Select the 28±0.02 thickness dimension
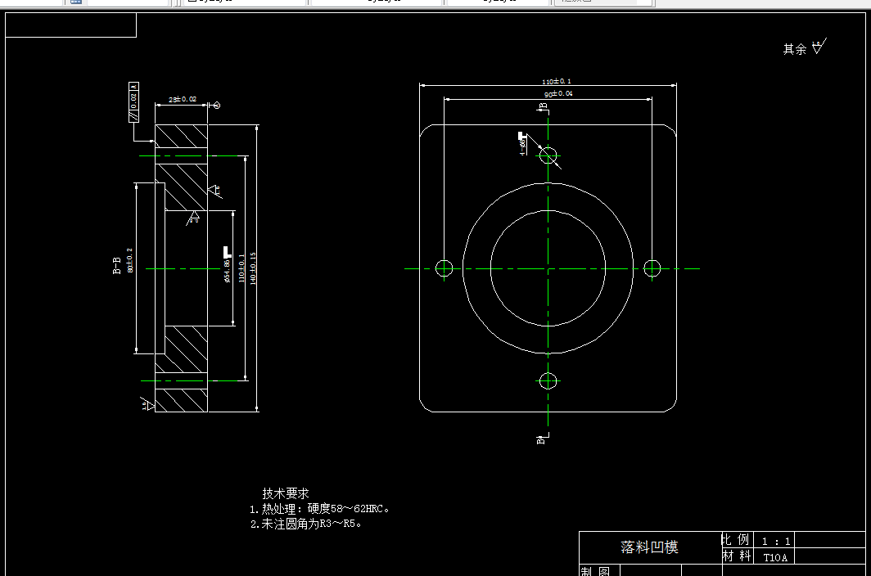Image resolution: width=871 pixels, height=576 pixels. click(183, 100)
